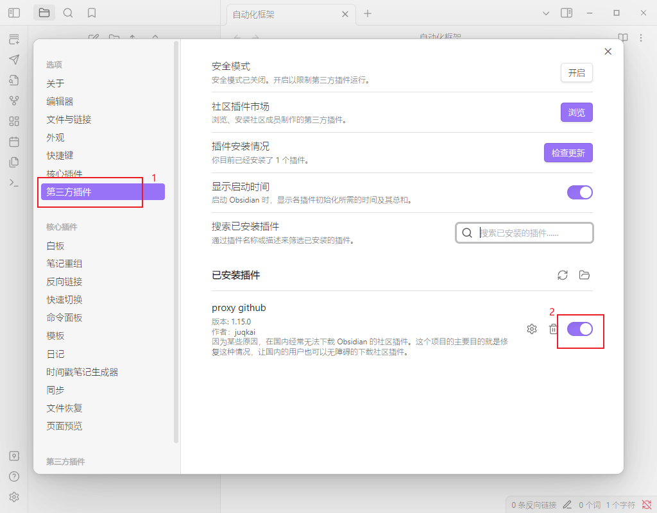
Task: Open search from the top toolbar magnifier
Action: tap(68, 12)
